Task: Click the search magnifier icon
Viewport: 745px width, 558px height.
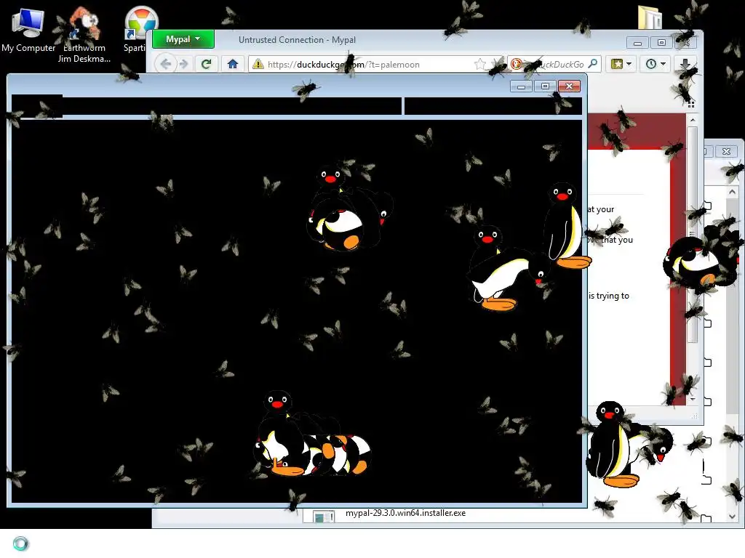Action: (593, 64)
